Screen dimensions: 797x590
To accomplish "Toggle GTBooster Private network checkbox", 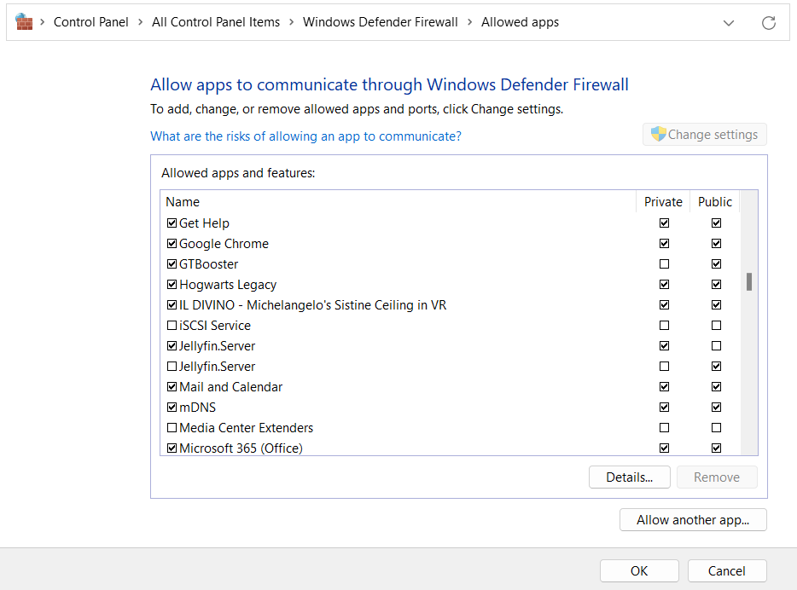I will [664, 264].
